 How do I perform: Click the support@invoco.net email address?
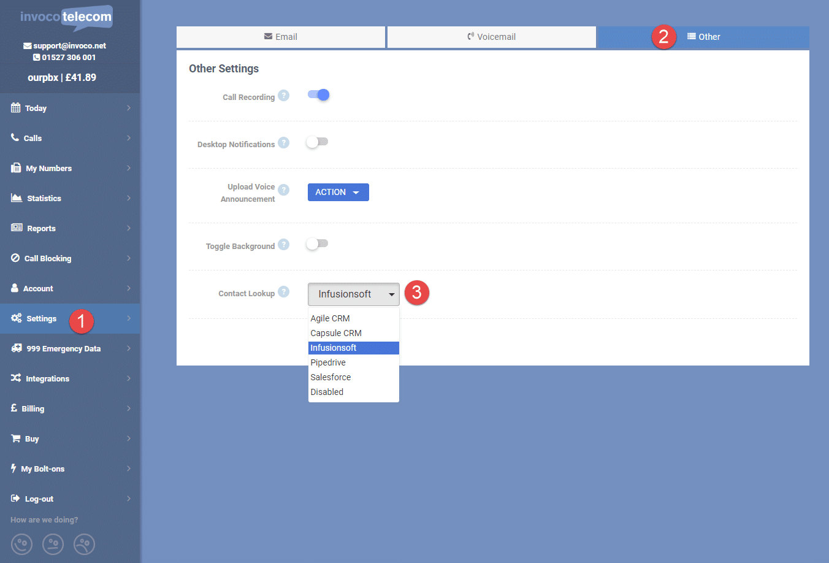pyautogui.click(x=69, y=46)
